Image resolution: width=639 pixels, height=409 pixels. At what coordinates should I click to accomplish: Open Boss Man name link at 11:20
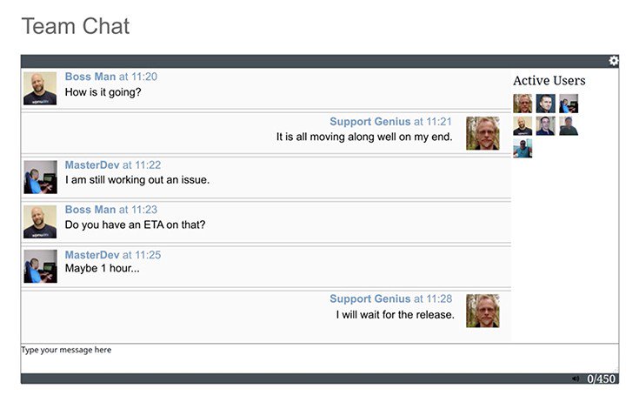pyautogui.click(x=90, y=77)
